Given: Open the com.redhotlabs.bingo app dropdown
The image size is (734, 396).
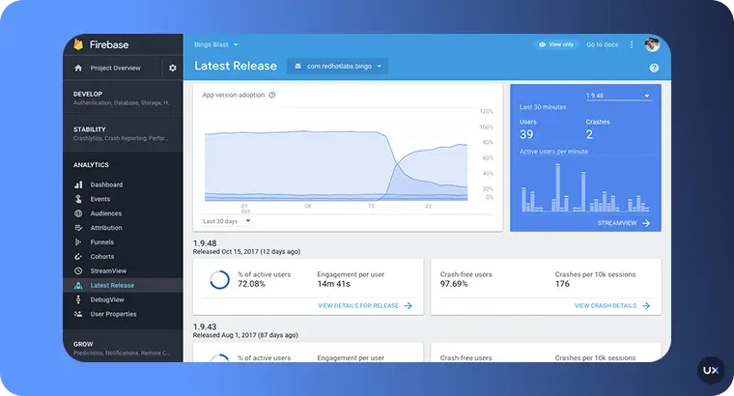Looking at the screenshot, I should [x=337, y=66].
